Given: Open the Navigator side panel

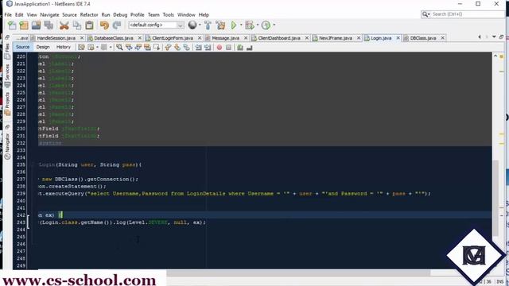Looking at the screenshot, I should pyautogui.click(x=7, y=146).
